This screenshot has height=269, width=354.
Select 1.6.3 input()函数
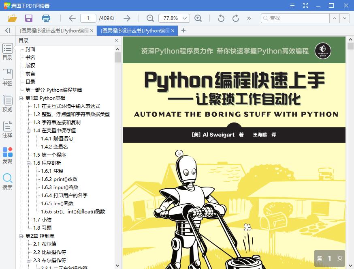click(x=60, y=187)
